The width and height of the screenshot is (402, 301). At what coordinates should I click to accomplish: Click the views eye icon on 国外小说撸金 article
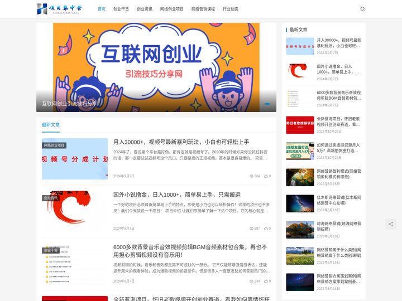tap(251, 229)
